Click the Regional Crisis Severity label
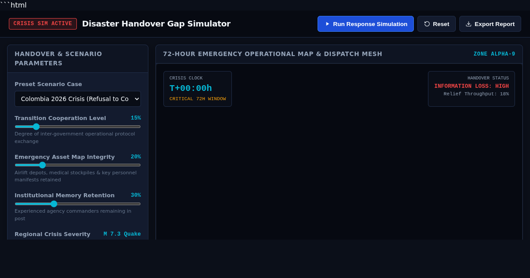 (x=53, y=234)
